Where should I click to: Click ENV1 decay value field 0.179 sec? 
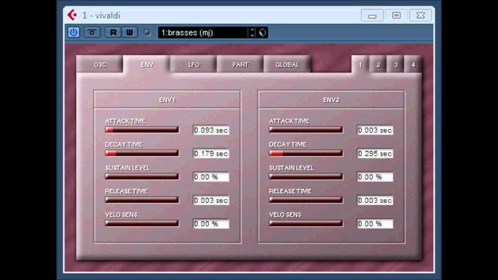(211, 154)
